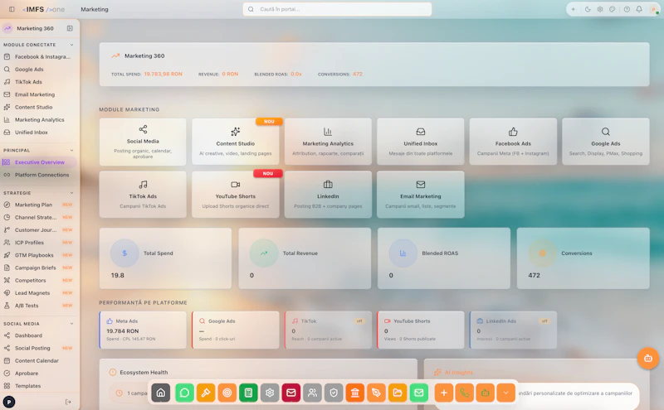Viewport: 664px width, 410px height.
Task: Click the logout icon at sidebar bottom
Action: click(x=68, y=402)
